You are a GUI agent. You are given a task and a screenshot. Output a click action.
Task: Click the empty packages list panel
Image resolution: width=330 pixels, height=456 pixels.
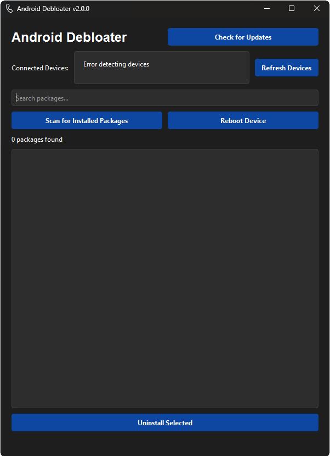click(x=165, y=279)
